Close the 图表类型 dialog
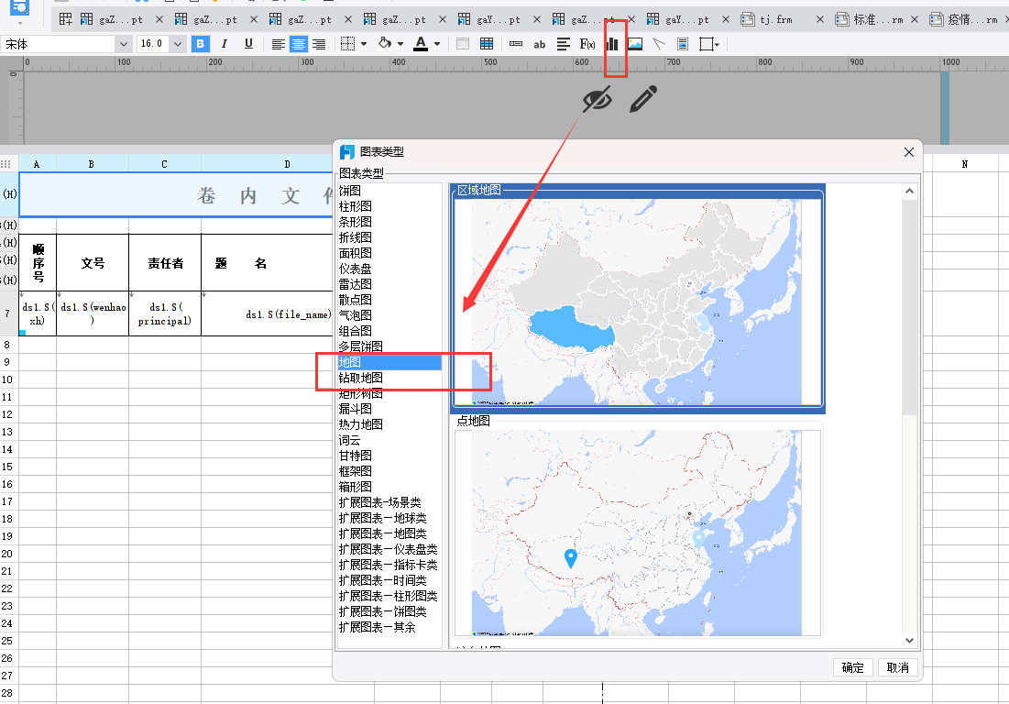 click(908, 152)
